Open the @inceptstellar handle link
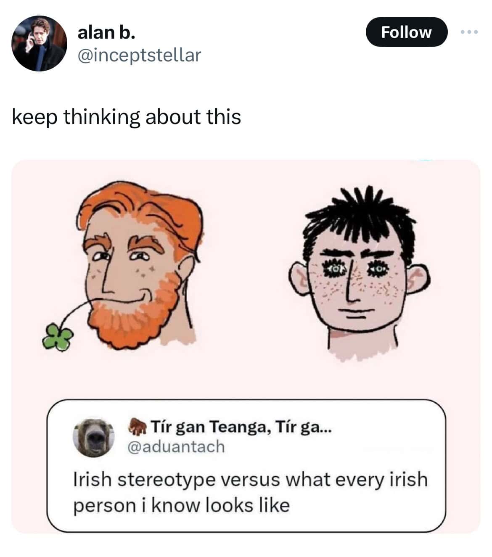Viewport: 492px width, 557px height. 139,55
